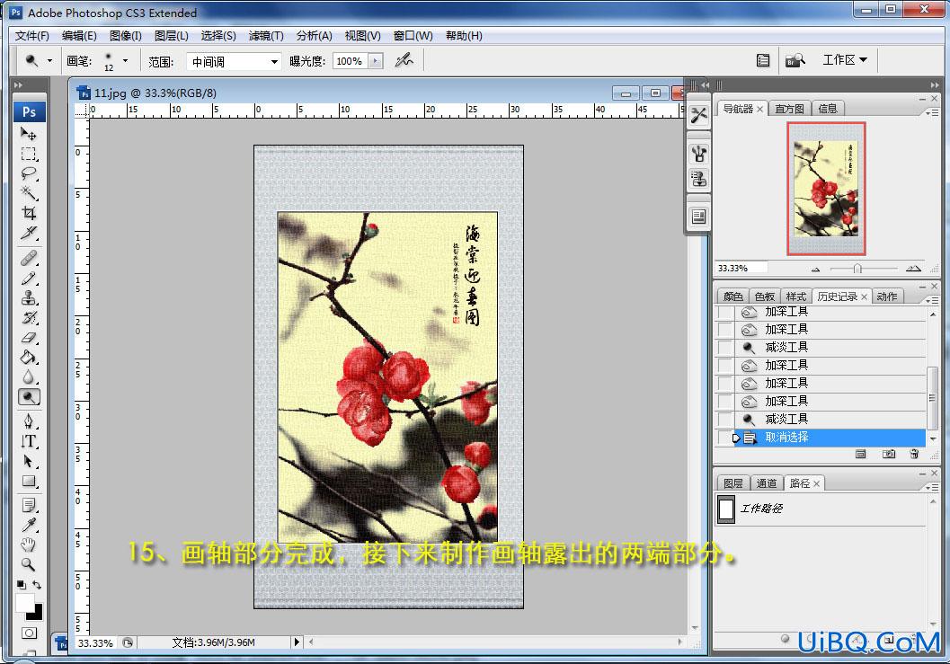This screenshot has width=950, height=664.
Task: Select the 取消选择 history state
Action: [x=829, y=437]
